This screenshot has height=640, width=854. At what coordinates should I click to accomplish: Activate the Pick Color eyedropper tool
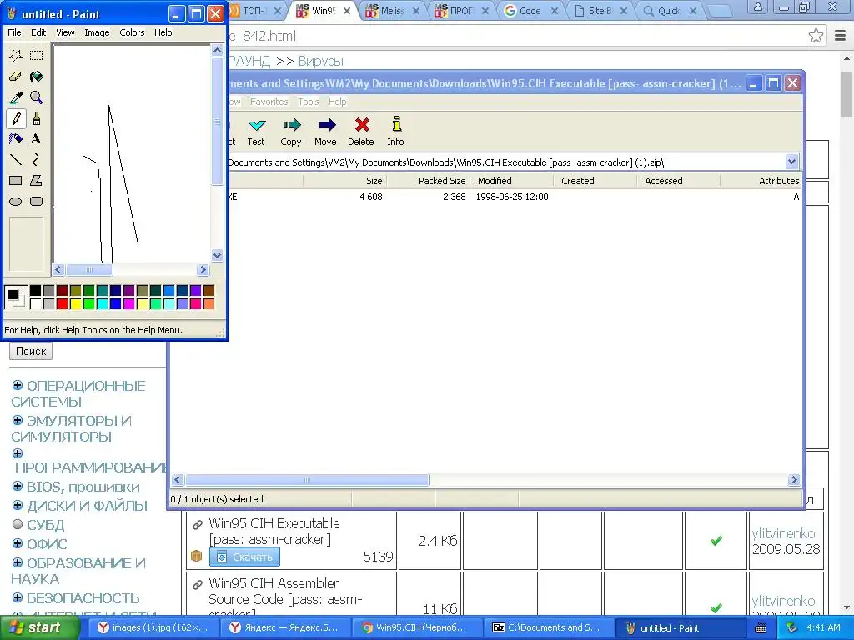tap(16, 97)
